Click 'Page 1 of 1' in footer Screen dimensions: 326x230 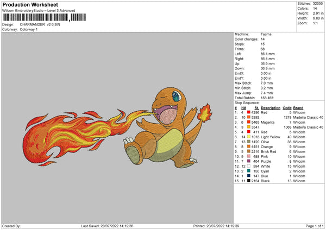pos(315,226)
